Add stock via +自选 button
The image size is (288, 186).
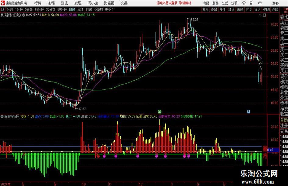tap(266, 9)
